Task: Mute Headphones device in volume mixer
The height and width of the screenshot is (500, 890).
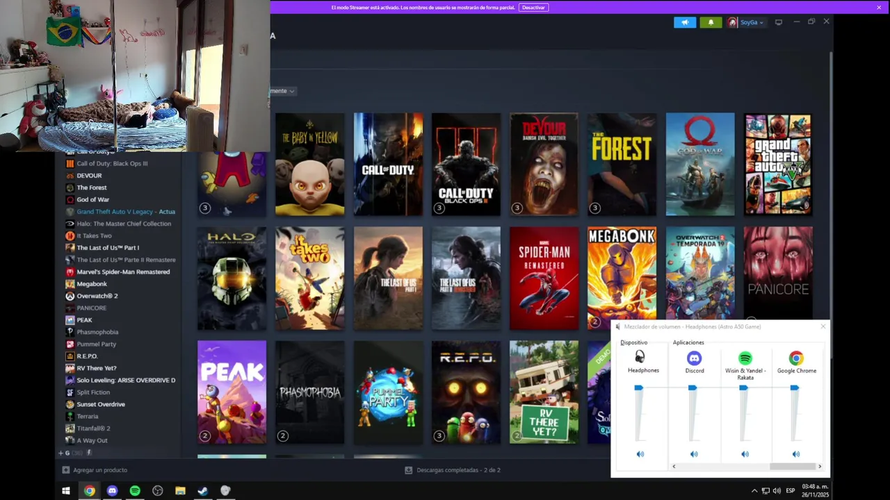Action: point(640,454)
